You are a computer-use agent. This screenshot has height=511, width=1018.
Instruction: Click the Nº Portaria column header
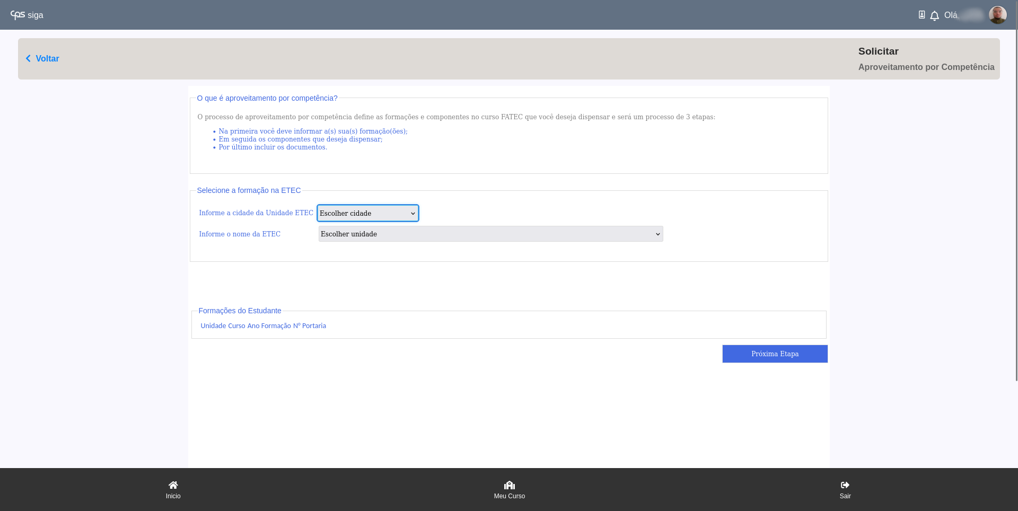click(x=310, y=326)
